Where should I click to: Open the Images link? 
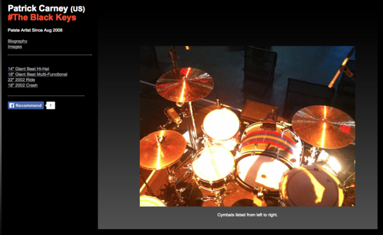(x=15, y=46)
